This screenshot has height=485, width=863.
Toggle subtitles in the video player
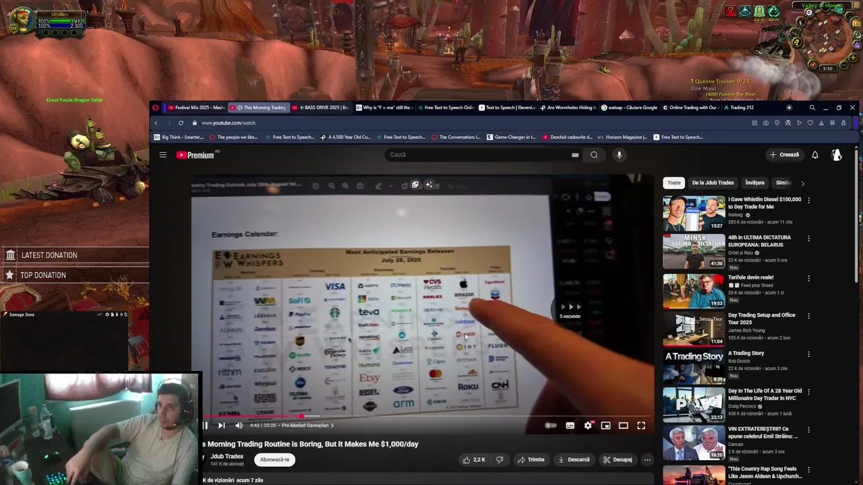[x=570, y=425]
